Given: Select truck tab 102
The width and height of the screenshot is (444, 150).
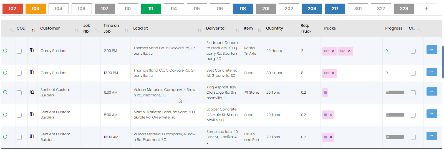Looking at the screenshot, I should [12, 9].
